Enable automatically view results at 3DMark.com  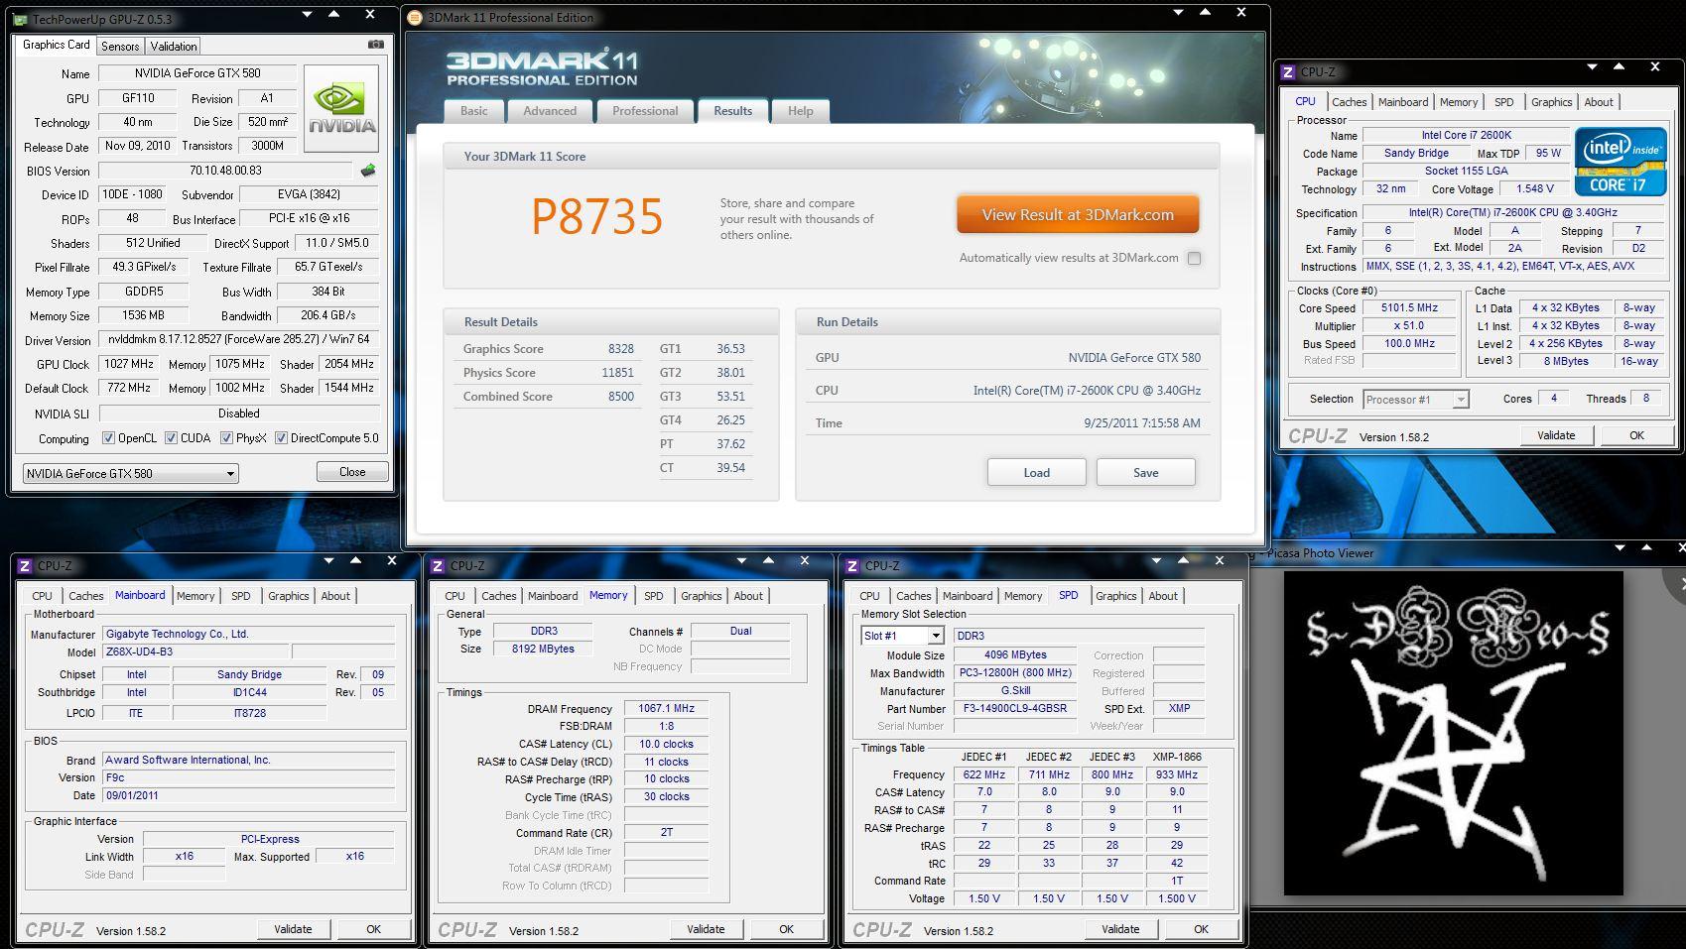pos(1194,259)
